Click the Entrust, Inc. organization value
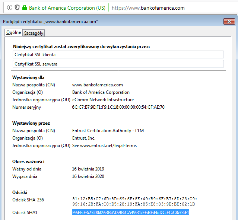Viewport: 238px width, 220px height. (84, 138)
